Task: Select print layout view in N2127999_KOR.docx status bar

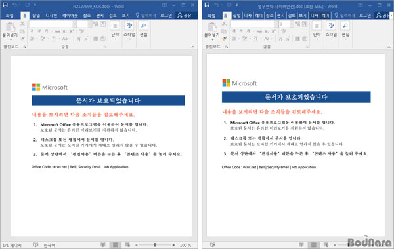Action: coord(116,245)
